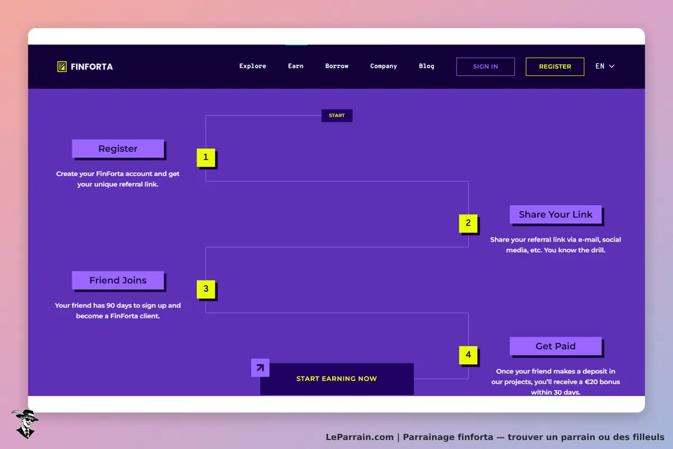Select the Friend Joins heading
Viewport: 673px width, 449px height.
118,280
